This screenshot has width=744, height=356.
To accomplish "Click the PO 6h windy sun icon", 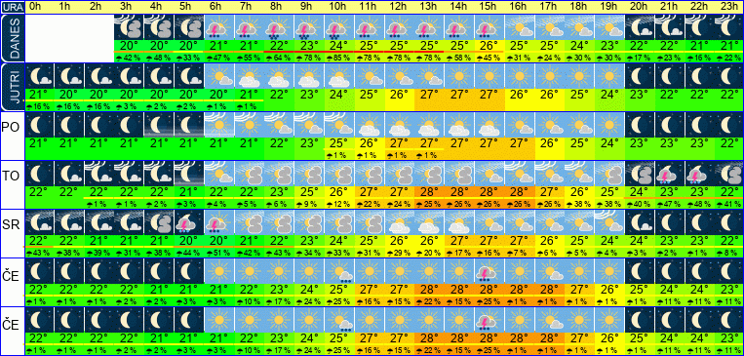I will pyautogui.click(x=218, y=125).
